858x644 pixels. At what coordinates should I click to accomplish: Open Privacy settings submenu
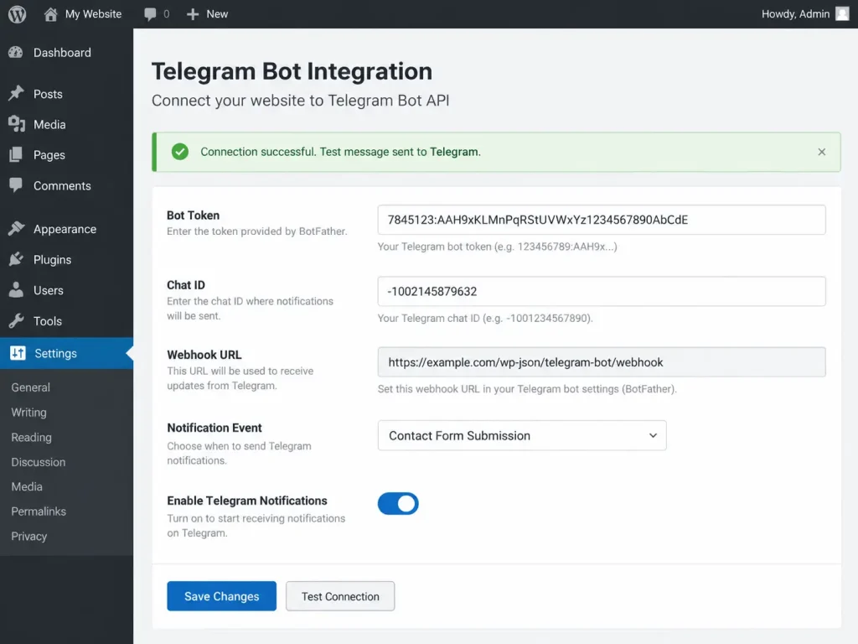coord(29,536)
